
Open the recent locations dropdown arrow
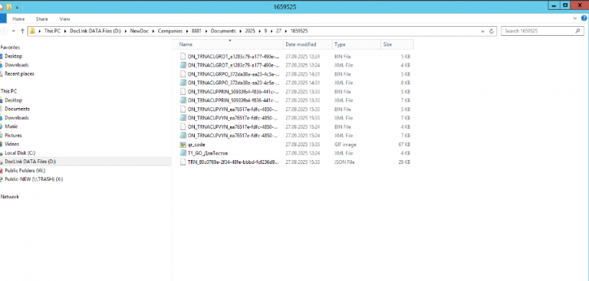coord(14,31)
